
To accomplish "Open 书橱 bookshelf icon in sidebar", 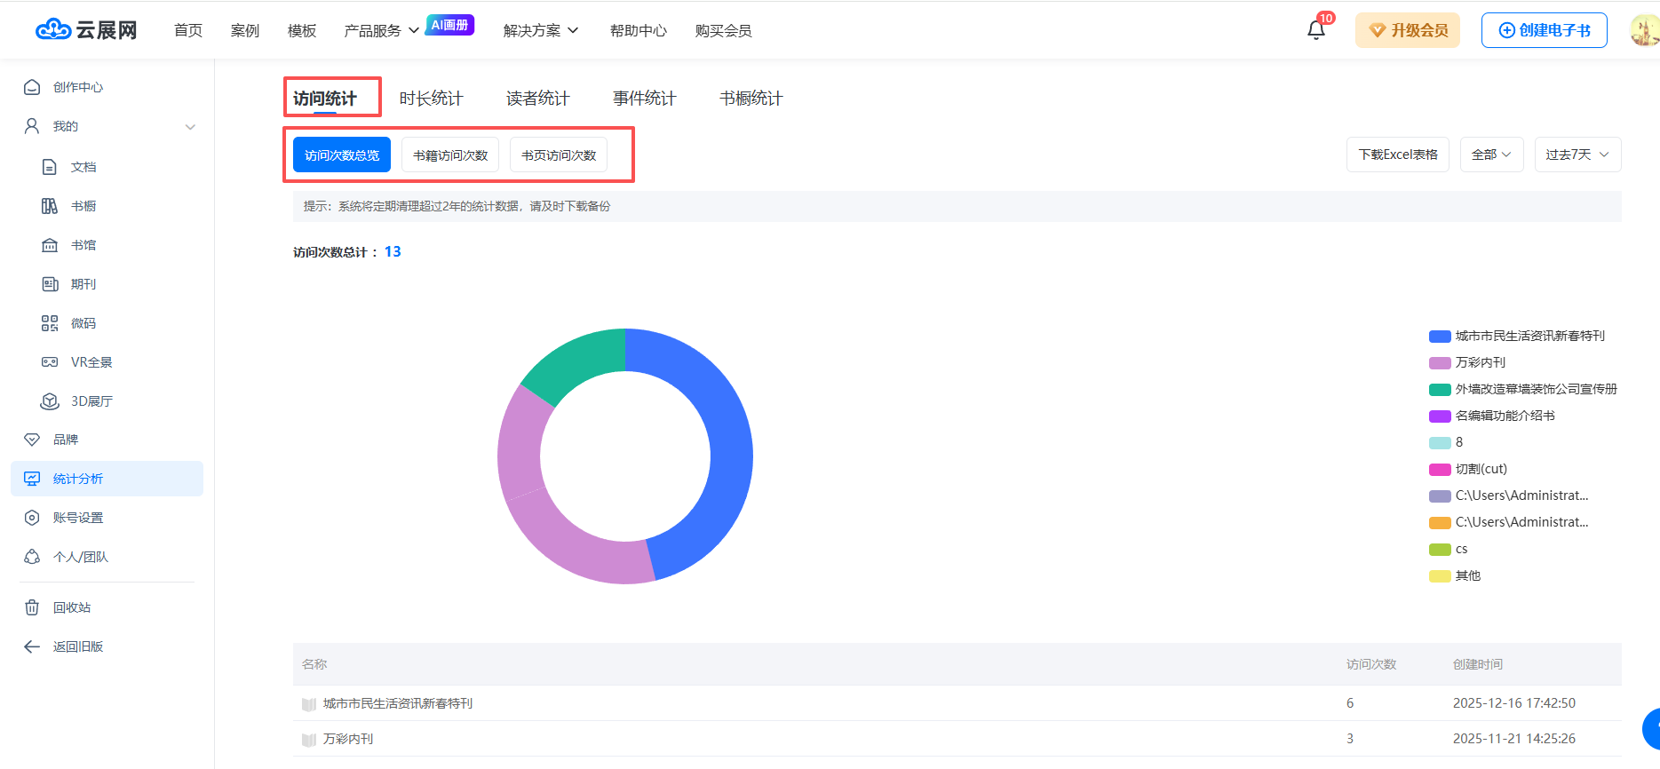I will (50, 206).
